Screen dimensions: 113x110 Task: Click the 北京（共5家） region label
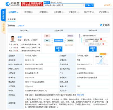pyautogui.click(x=14, y=44)
